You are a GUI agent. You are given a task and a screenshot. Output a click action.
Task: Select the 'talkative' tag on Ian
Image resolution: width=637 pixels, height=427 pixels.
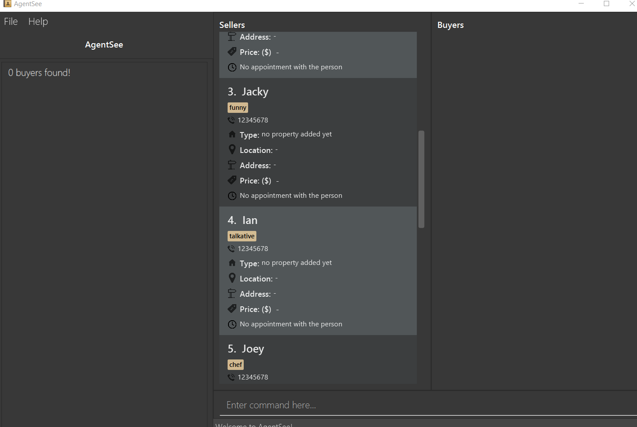tap(242, 236)
